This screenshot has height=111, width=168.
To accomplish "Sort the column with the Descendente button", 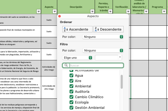I will point(108,29).
